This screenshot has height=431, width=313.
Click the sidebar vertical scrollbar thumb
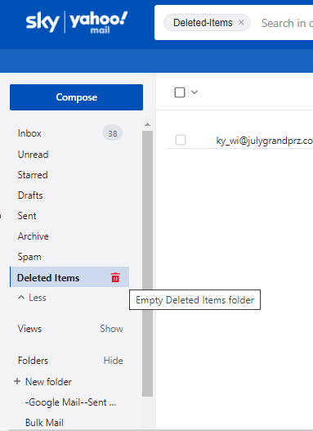(x=147, y=263)
